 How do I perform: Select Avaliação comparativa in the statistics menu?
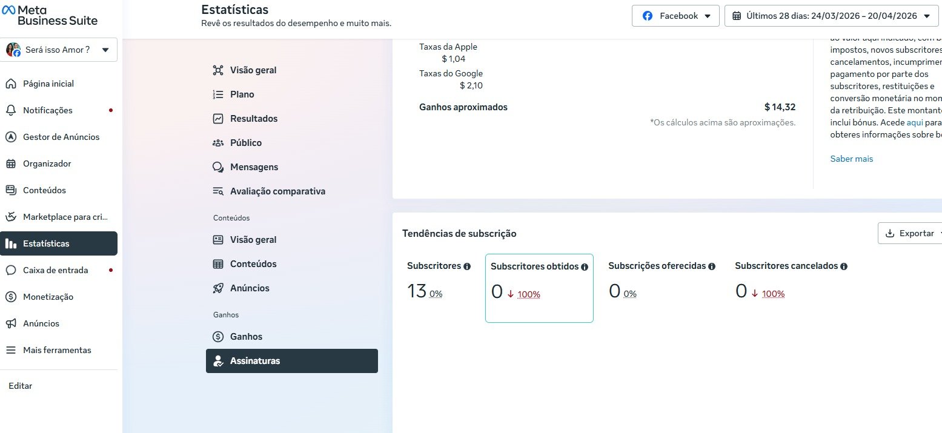point(277,191)
